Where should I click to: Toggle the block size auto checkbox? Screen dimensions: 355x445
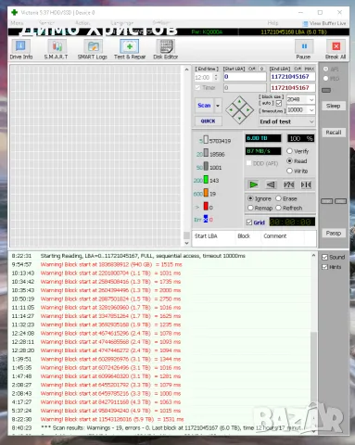tap(279, 103)
